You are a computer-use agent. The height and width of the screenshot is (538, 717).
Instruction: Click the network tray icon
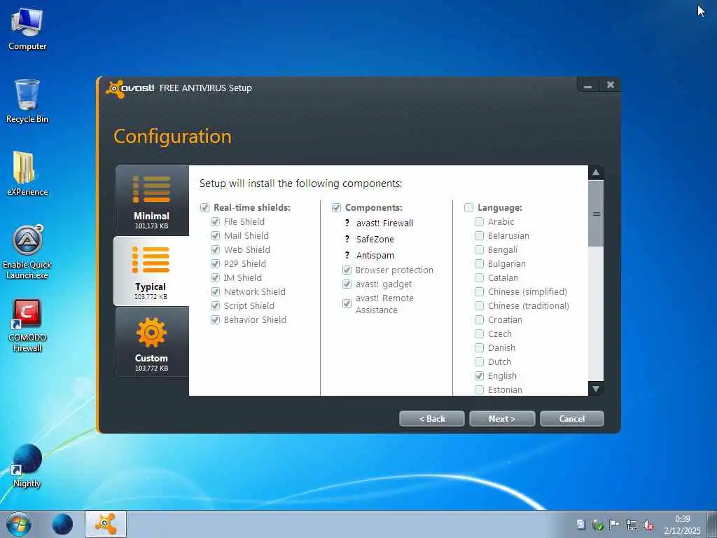[632, 525]
